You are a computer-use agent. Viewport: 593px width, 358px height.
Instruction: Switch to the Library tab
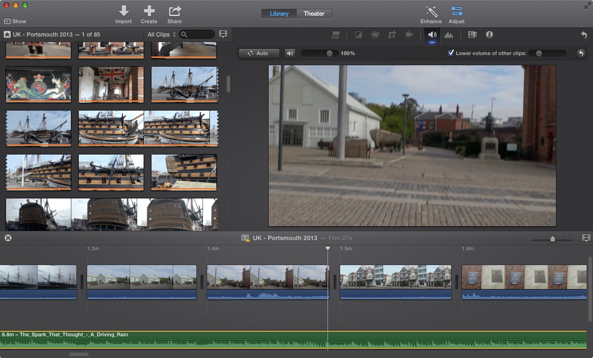point(279,13)
